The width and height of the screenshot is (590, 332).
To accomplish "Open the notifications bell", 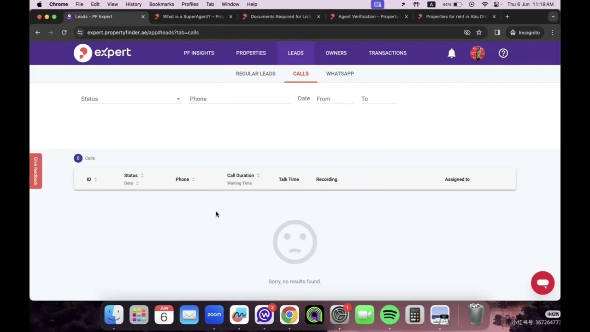I will [452, 53].
